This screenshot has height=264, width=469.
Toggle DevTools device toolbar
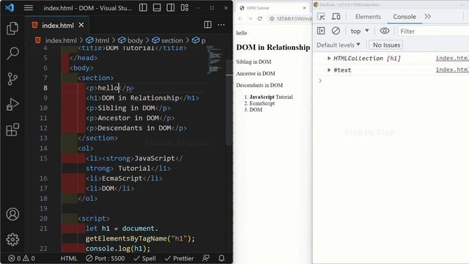336,16
